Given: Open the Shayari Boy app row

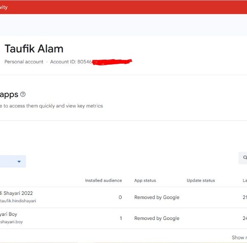Looking at the screenshot, I should (x=9, y=214).
